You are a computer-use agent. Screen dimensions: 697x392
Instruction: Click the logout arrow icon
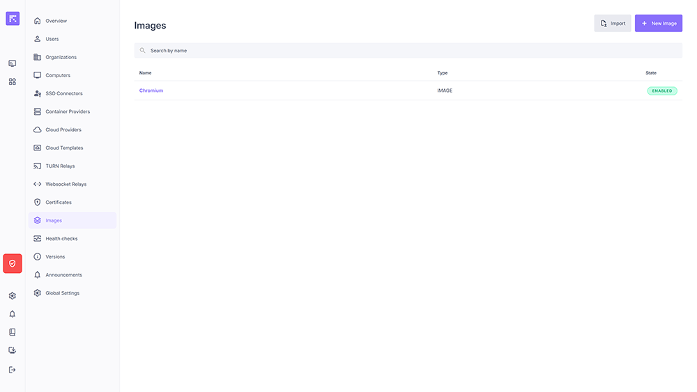pyautogui.click(x=13, y=370)
